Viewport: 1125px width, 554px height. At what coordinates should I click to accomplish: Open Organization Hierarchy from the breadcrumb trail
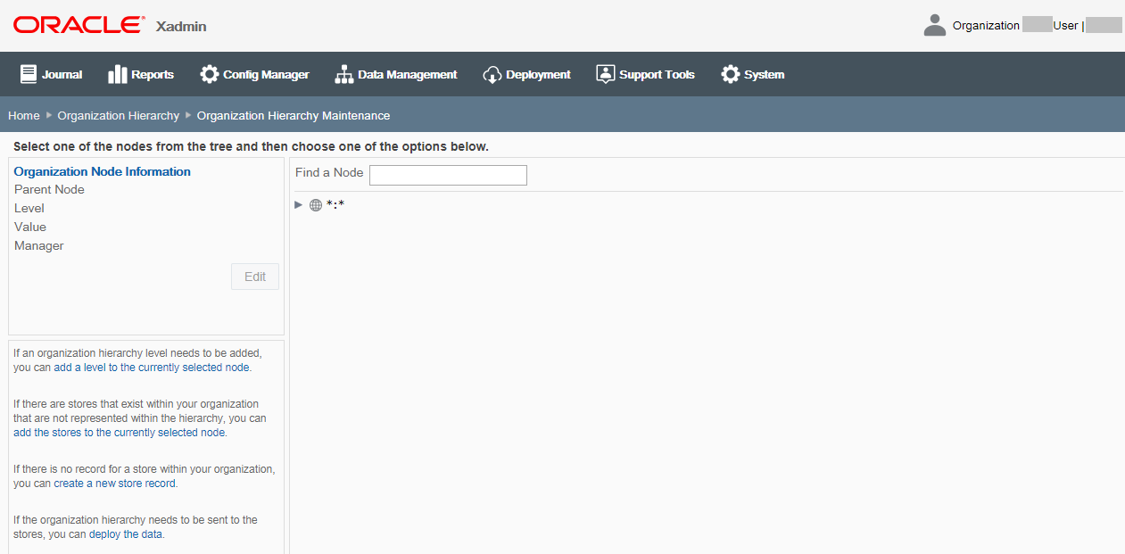(118, 115)
